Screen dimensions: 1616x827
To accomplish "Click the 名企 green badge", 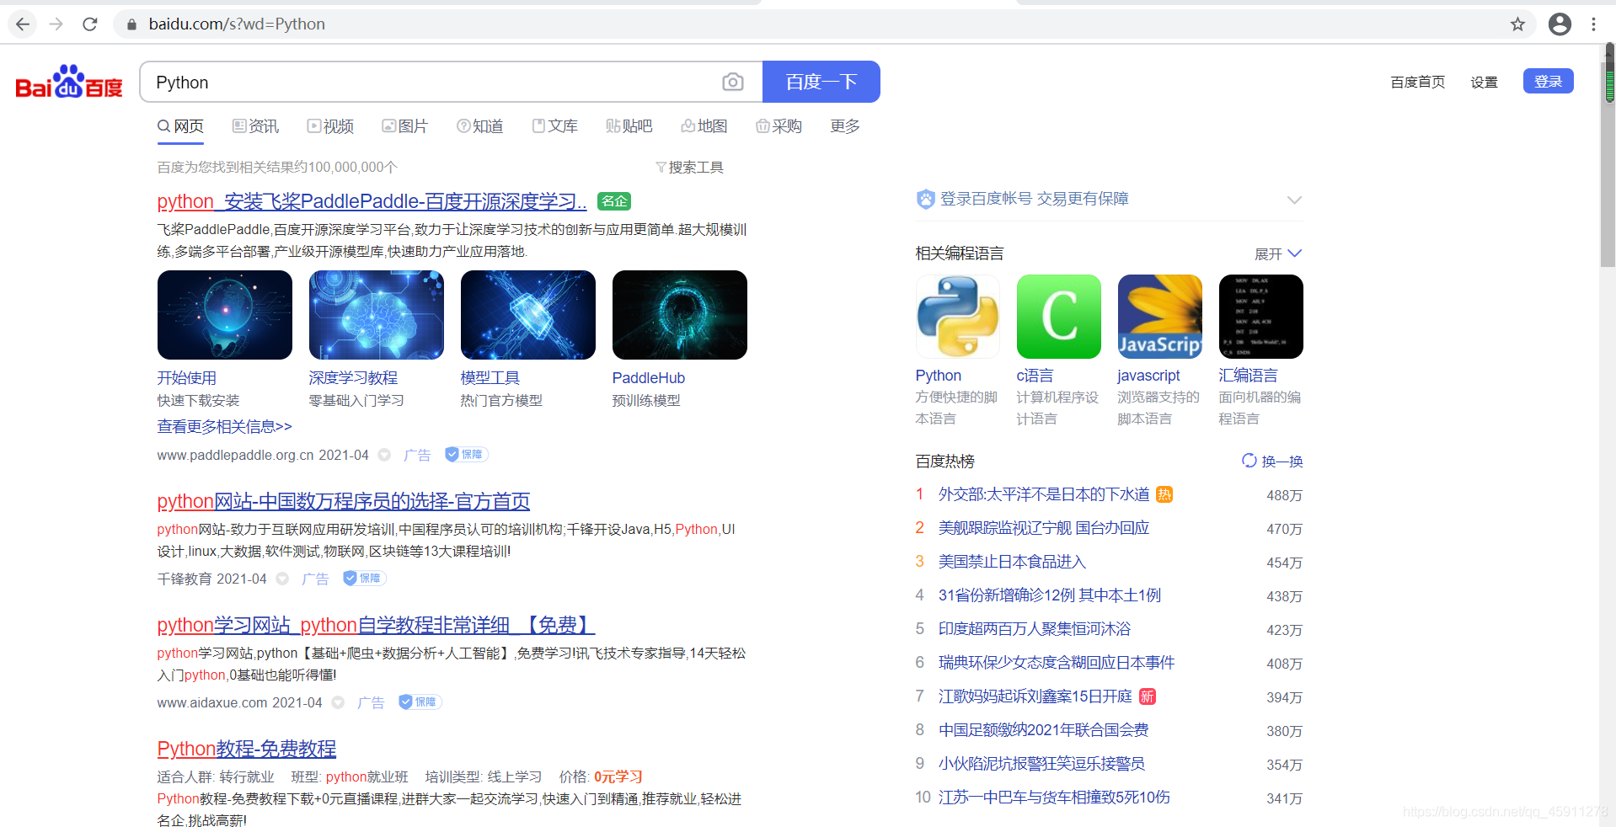I will click(x=614, y=201).
